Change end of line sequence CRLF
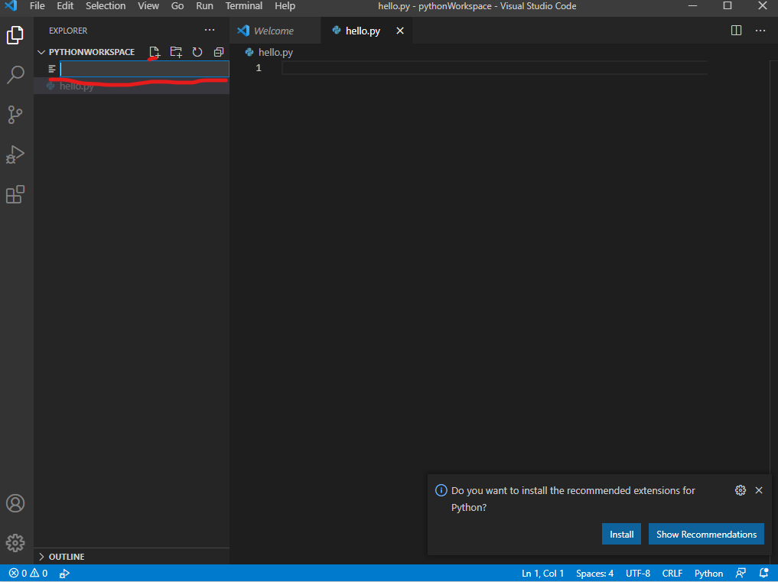 click(672, 573)
